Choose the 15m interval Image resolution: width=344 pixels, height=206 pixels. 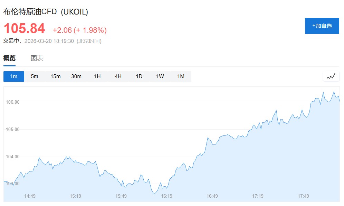pyautogui.click(x=56, y=76)
